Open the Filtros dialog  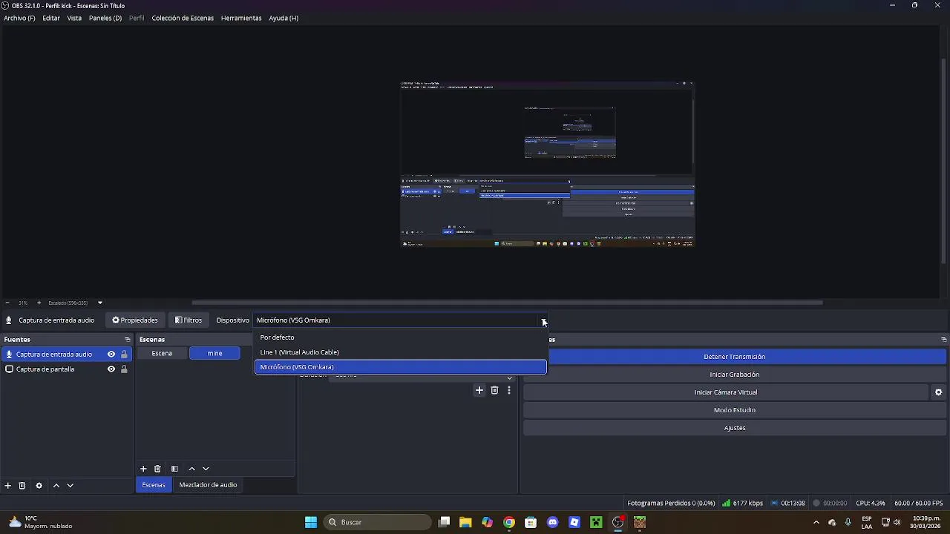tap(189, 320)
